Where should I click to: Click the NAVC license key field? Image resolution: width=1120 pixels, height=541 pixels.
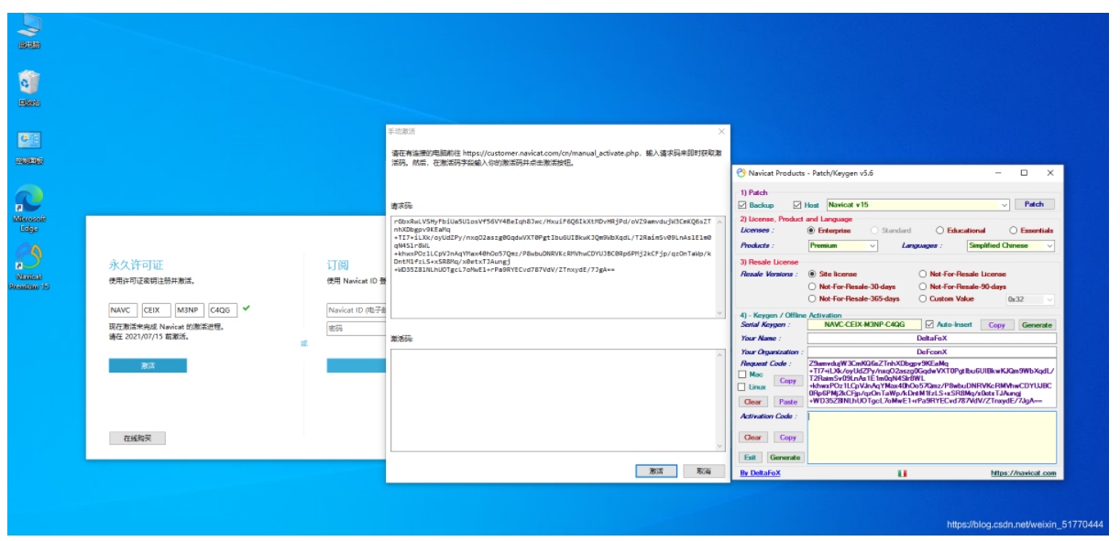click(x=122, y=309)
